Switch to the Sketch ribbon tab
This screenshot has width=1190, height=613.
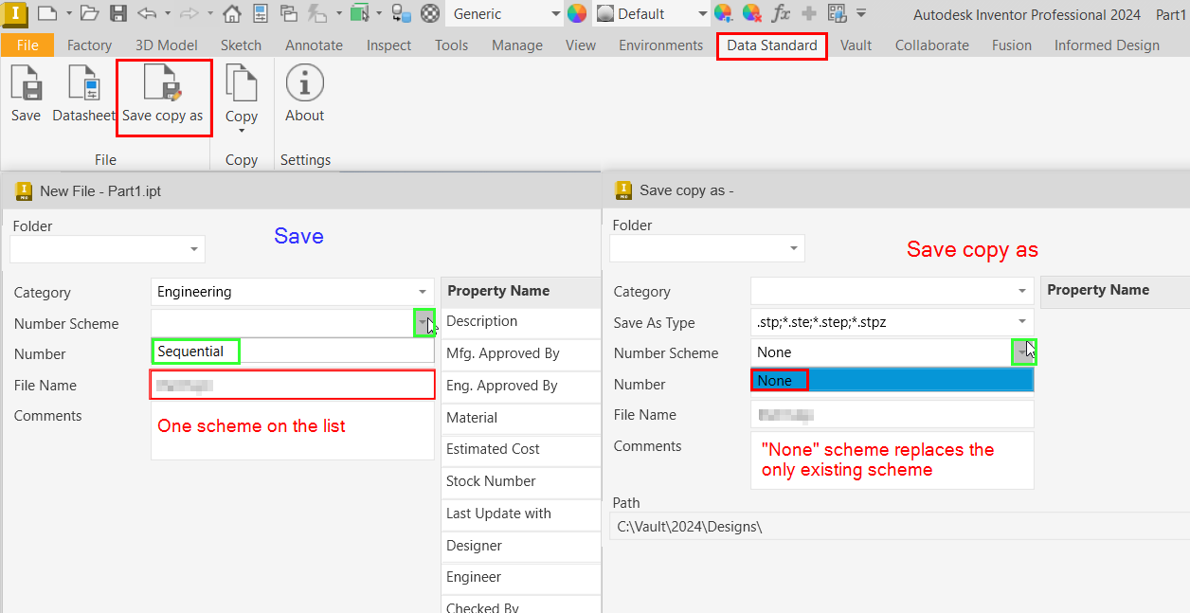(241, 45)
